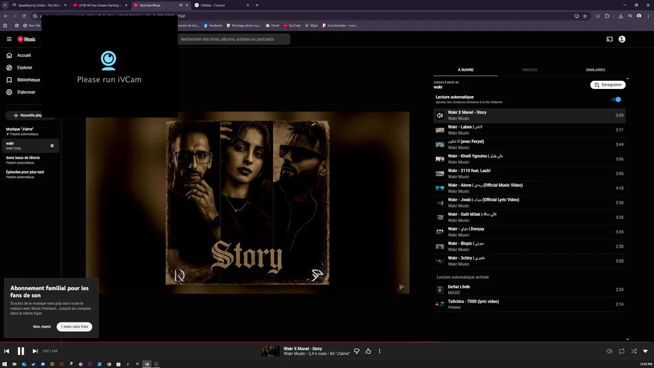Open the Musique "J'aime" playlist

pyautogui.click(x=31, y=131)
